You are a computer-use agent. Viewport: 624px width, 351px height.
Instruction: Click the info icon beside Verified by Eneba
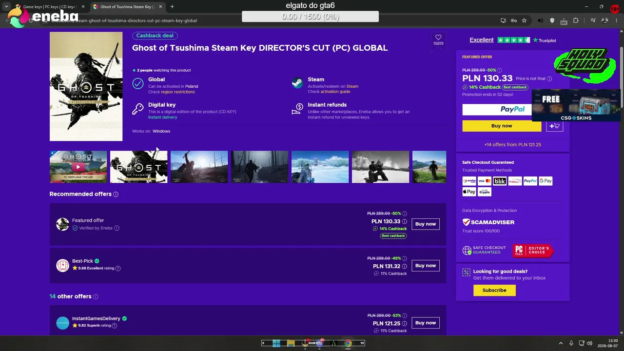click(x=117, y=228)
